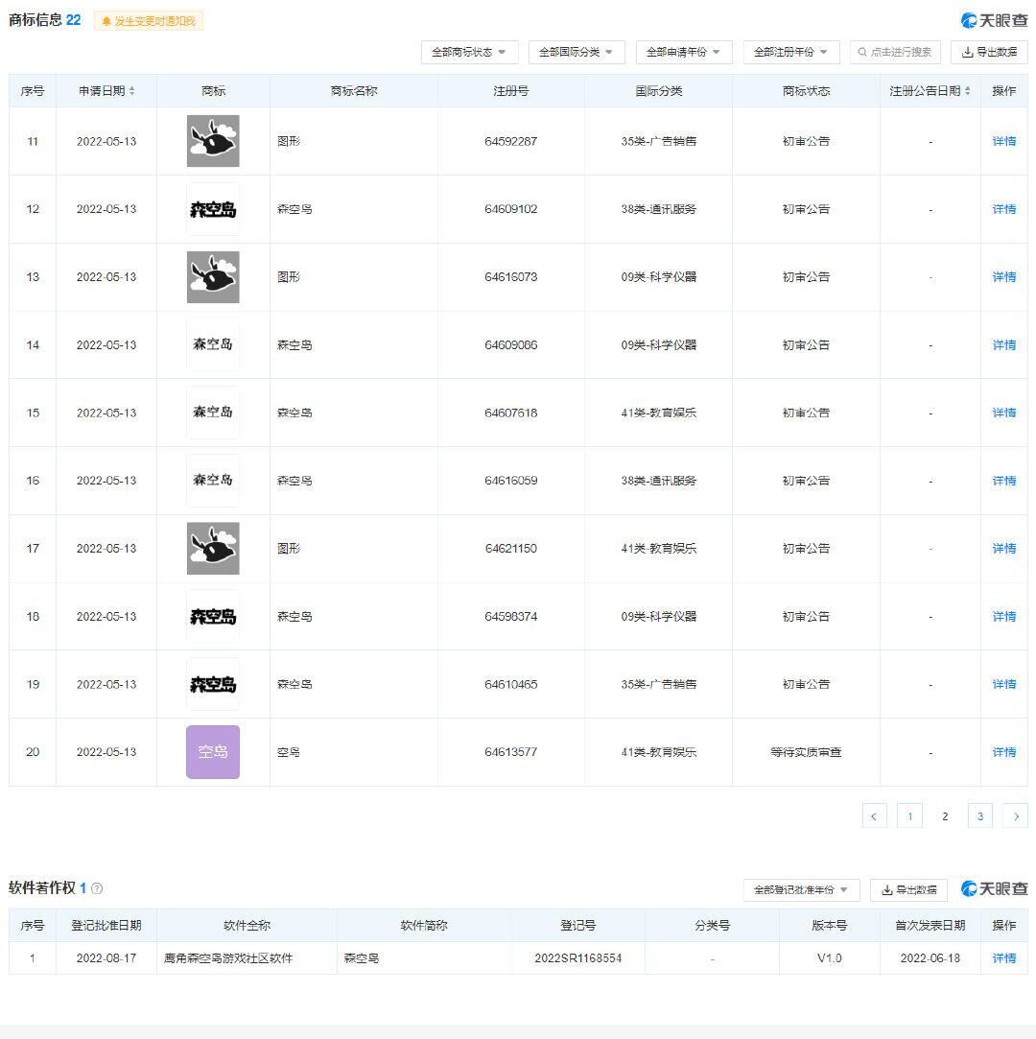Expand the 全部国际分类 filter

pyautogui.click(x=577, y=52)
